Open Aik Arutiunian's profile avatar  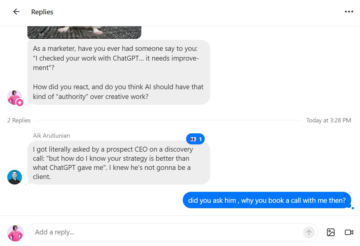(15, 177)
